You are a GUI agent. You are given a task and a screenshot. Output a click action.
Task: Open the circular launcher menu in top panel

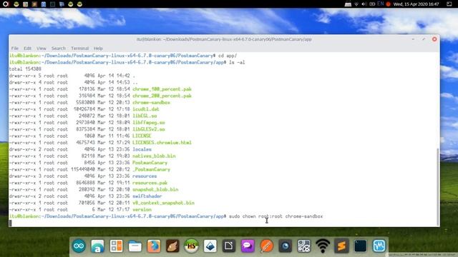[x=6, y=4]
